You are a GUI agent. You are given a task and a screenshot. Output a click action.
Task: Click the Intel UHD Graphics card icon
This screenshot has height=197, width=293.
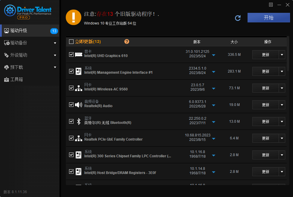pos(79,55)
